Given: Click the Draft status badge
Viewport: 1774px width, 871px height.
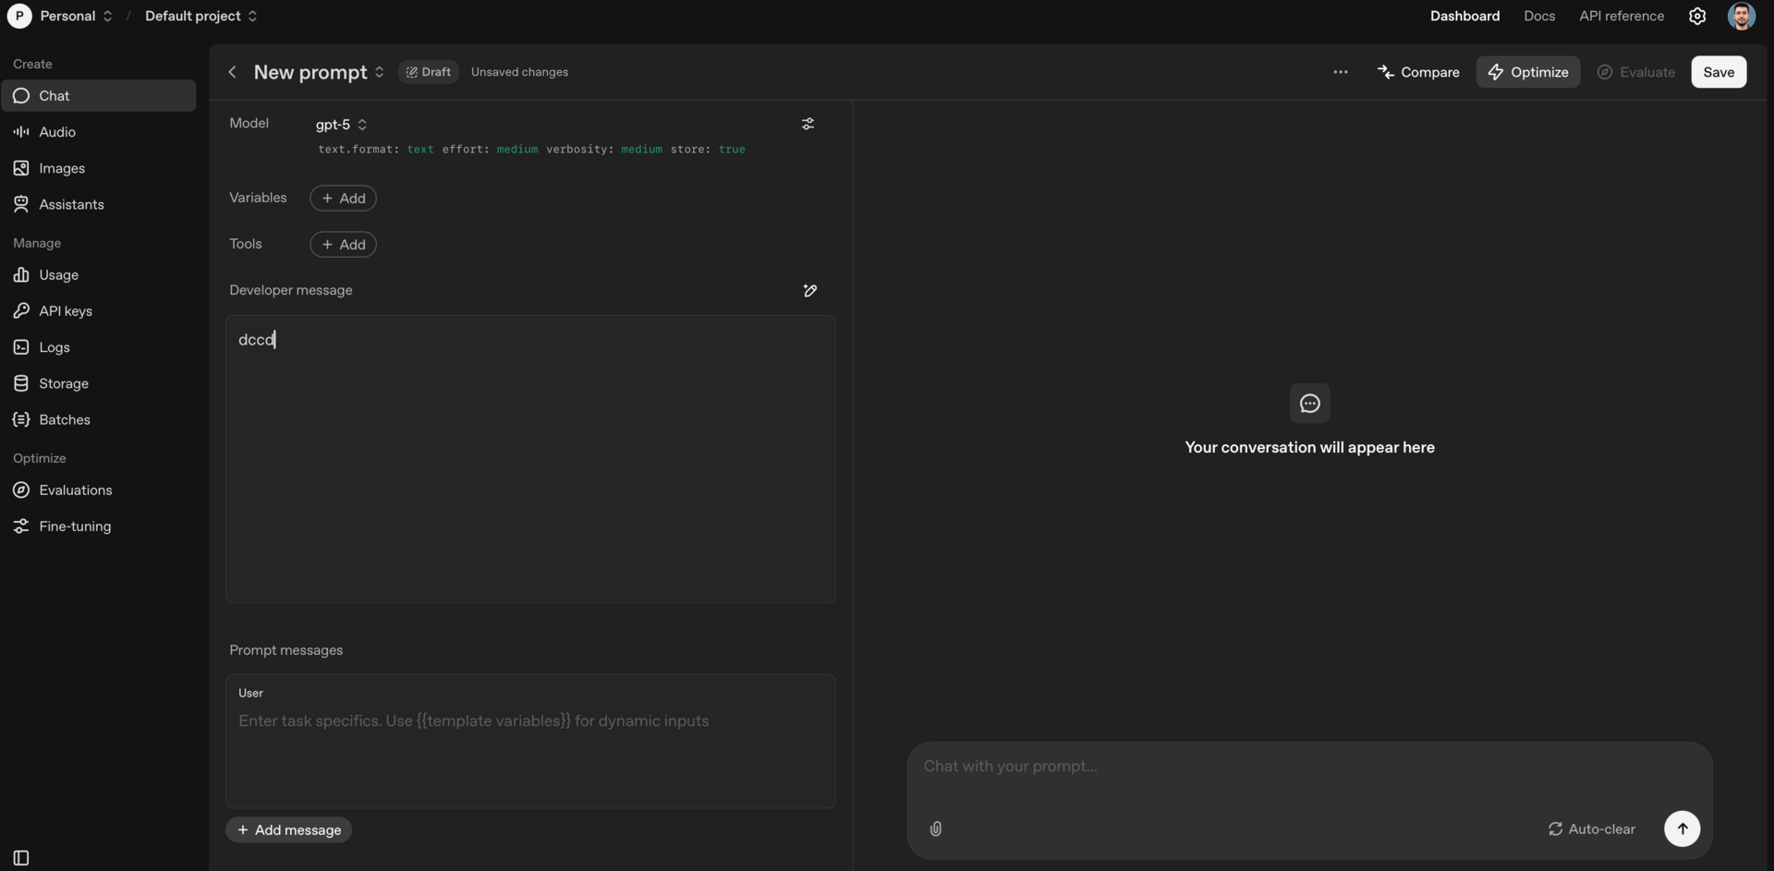Looking at the screenshot, I should [429, 72].
